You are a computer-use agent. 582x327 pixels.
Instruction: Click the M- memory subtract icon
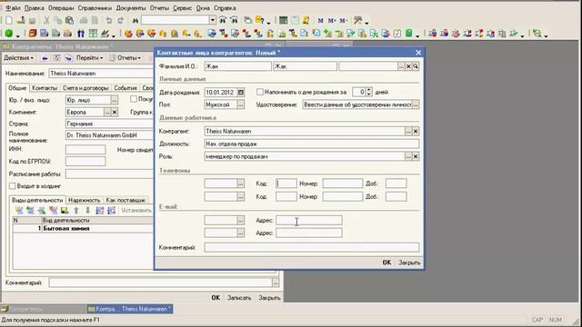coord(344,20)
